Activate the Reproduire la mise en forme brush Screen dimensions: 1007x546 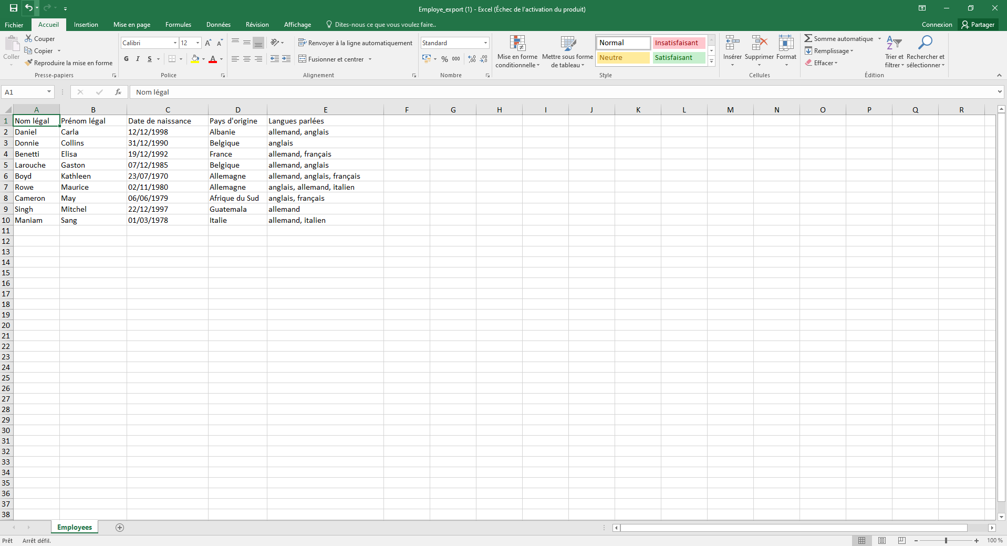(68, 63)
